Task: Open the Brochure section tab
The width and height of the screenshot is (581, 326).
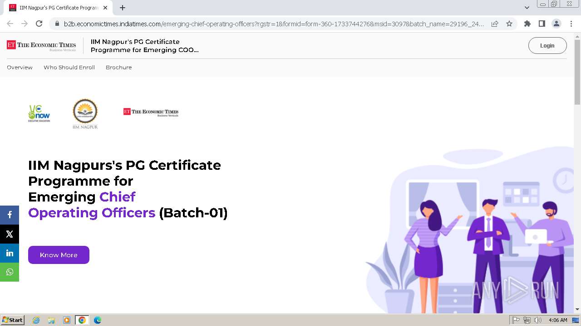Action: [118, 67]
